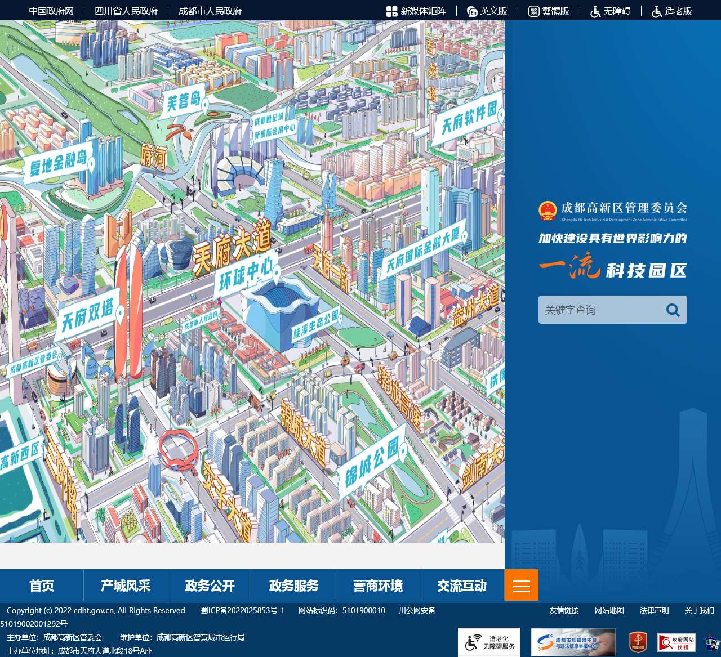Click the 无障碍 wheelchair icon
This screenshot has height=657, width=721.
tap(595, 11)
